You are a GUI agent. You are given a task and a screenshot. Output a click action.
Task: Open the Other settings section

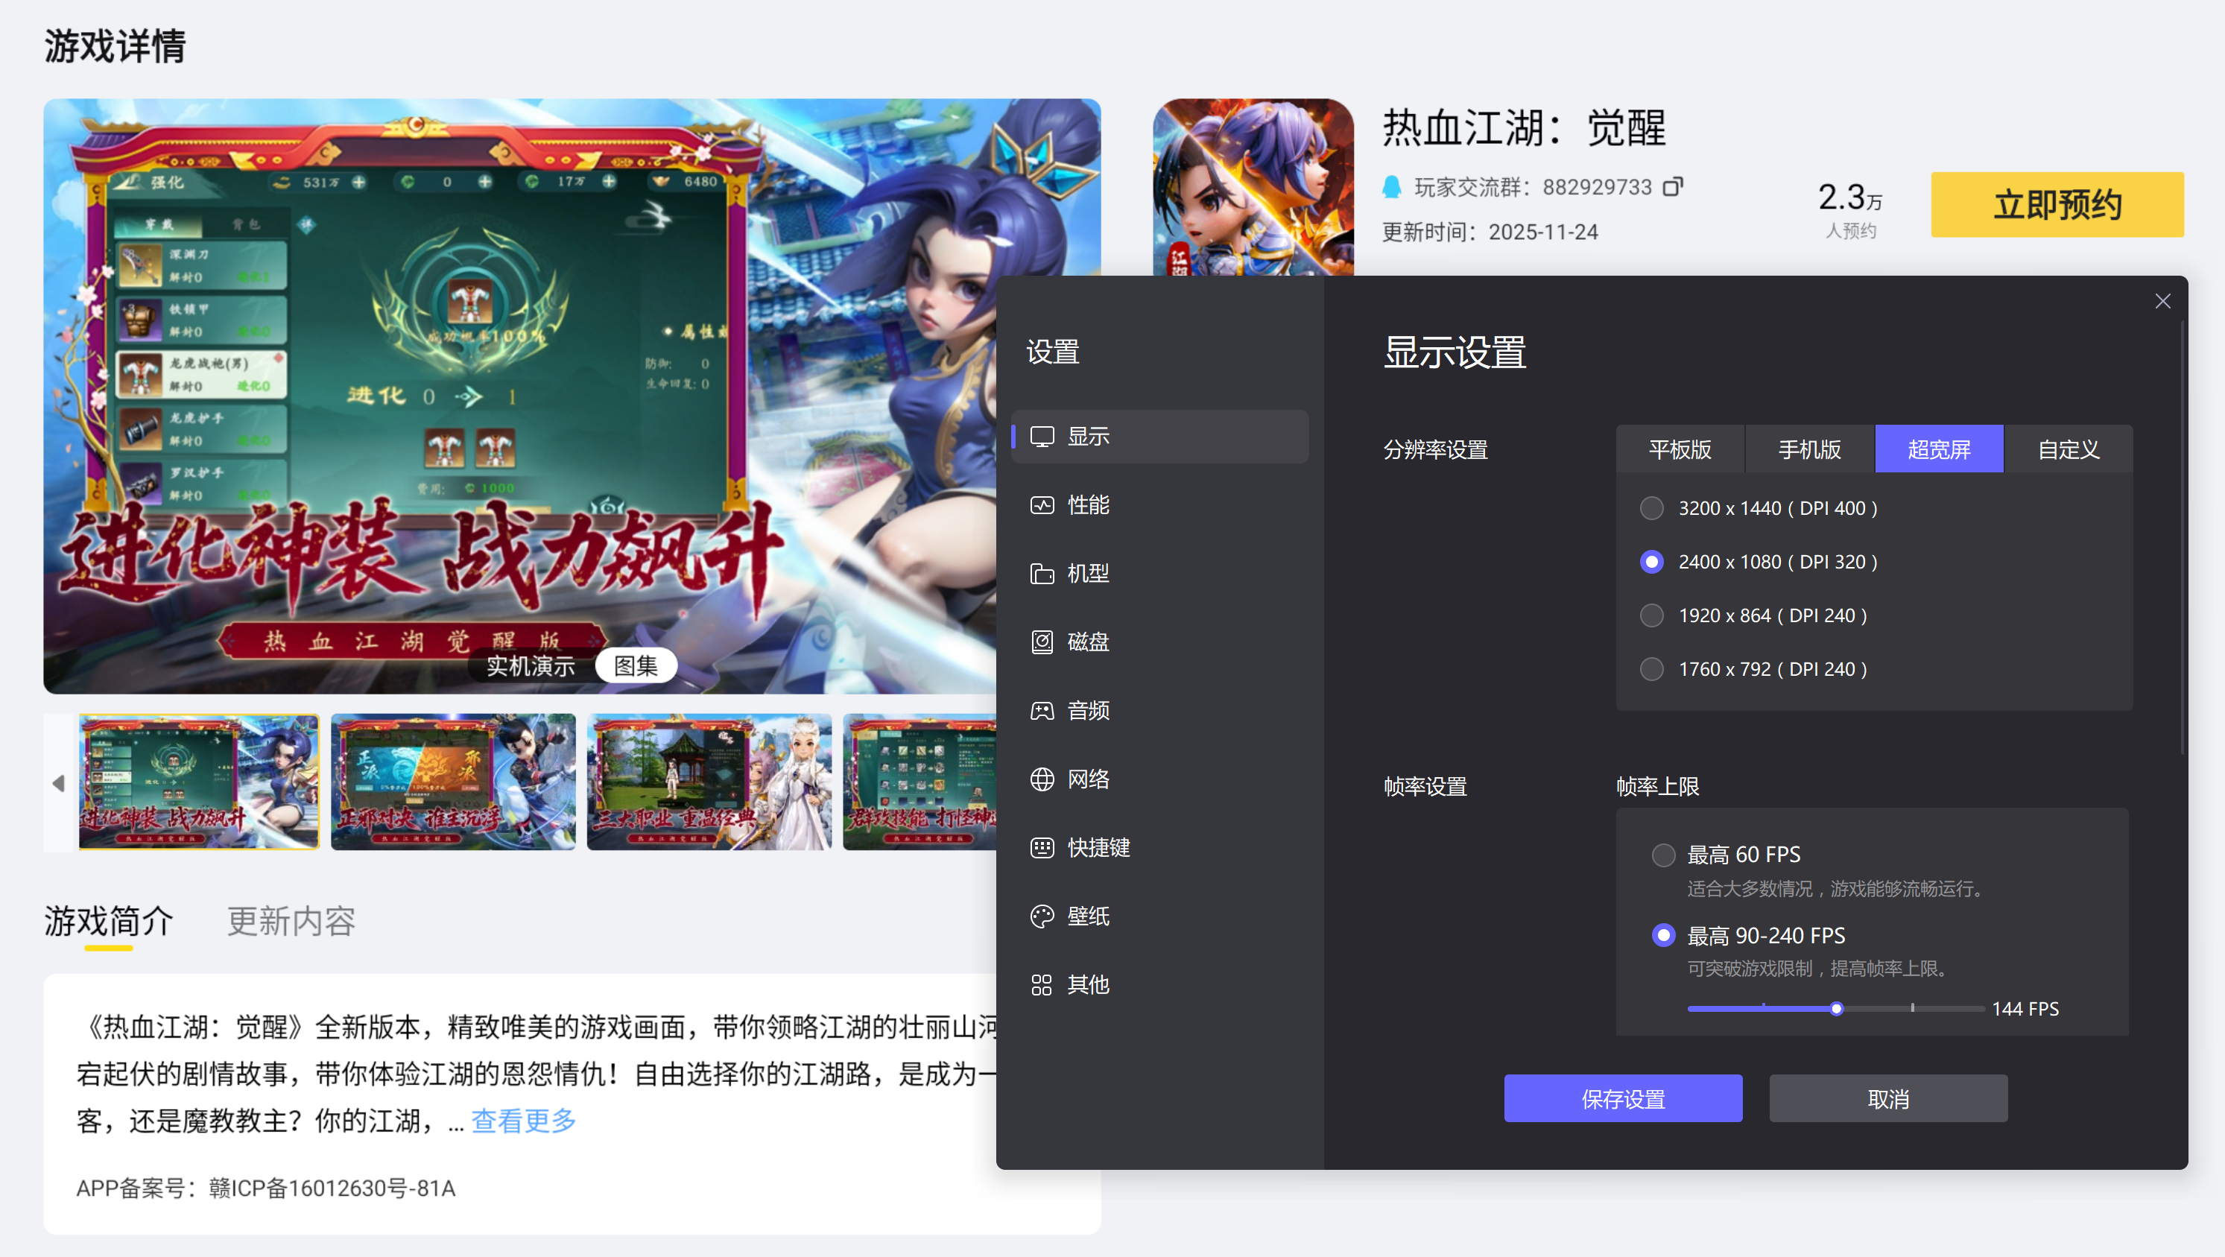click(x=1086, y=985)
